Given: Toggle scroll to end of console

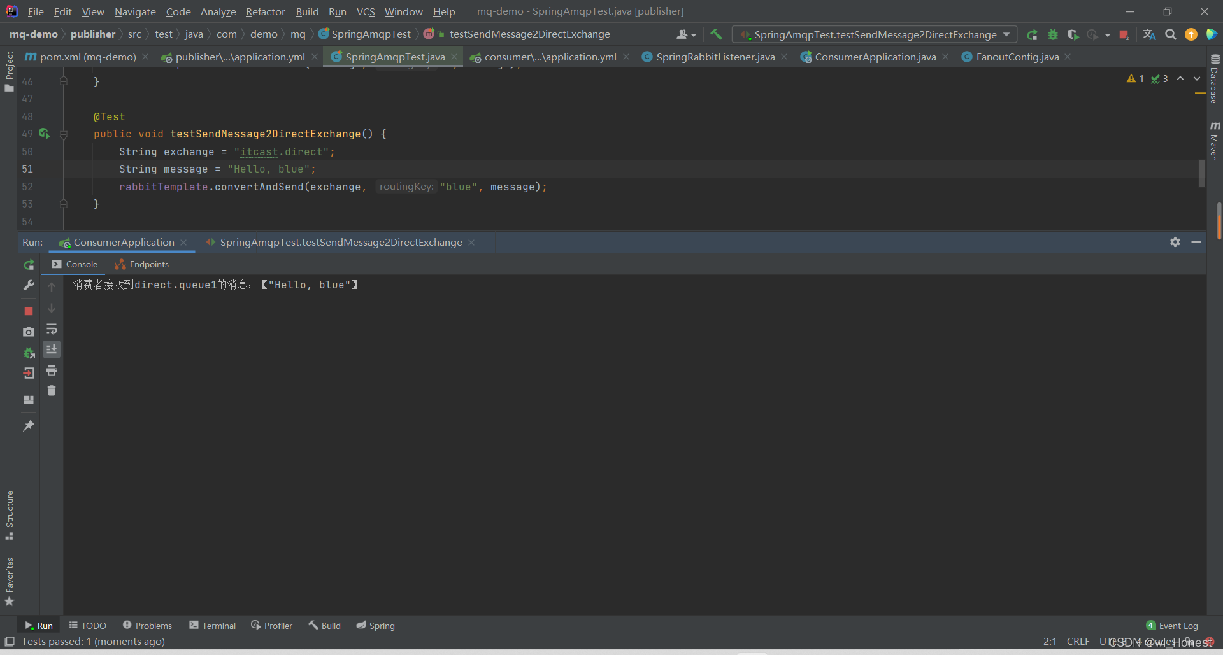Looking at the screenshot, I should tap(52, 349).
